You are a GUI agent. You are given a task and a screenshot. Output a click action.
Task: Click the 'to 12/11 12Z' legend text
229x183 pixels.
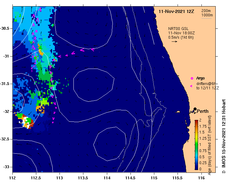click(208, 88)
